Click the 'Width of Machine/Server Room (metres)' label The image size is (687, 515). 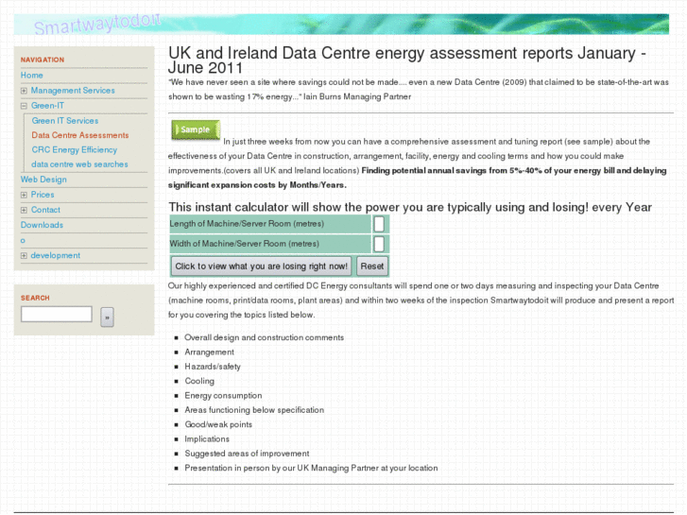[x=244, y=244]
